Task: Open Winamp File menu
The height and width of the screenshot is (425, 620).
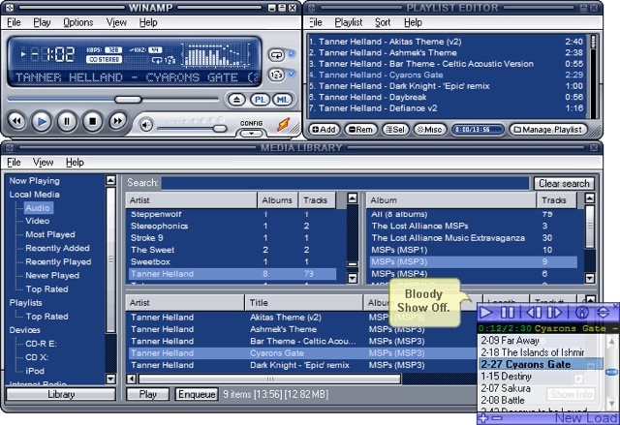Action: tap(14, 23)
